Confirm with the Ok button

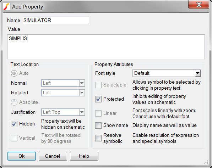coord(22,156)
